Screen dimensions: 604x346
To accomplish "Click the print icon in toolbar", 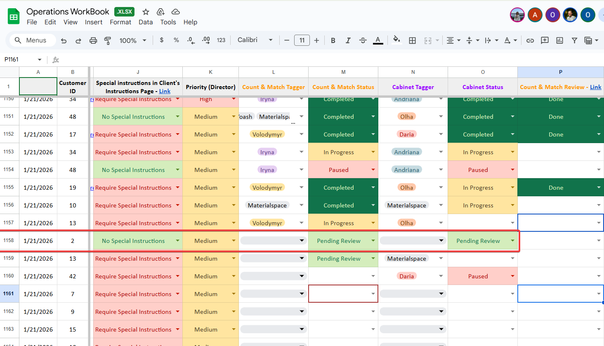I will [93, 40].
